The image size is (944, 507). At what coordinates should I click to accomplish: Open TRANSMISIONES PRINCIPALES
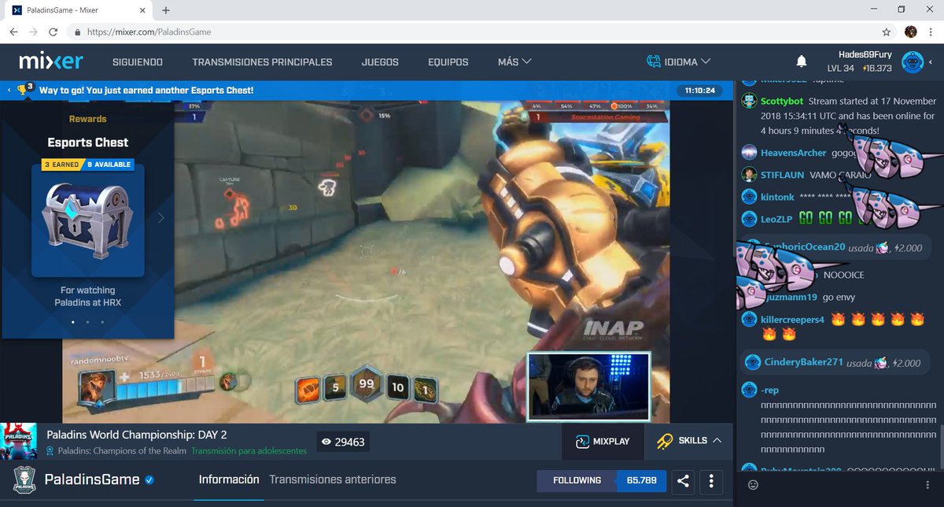click(x=262, y=62)
